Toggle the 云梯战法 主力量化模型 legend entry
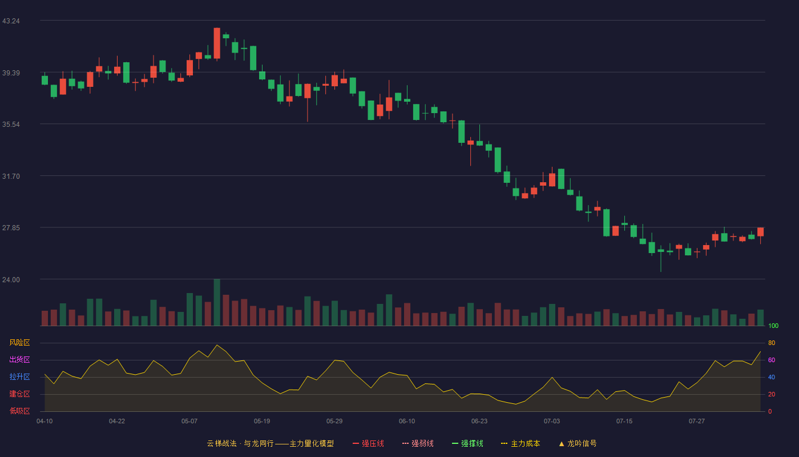Screen dimensions: 799x457 [270, 443]
